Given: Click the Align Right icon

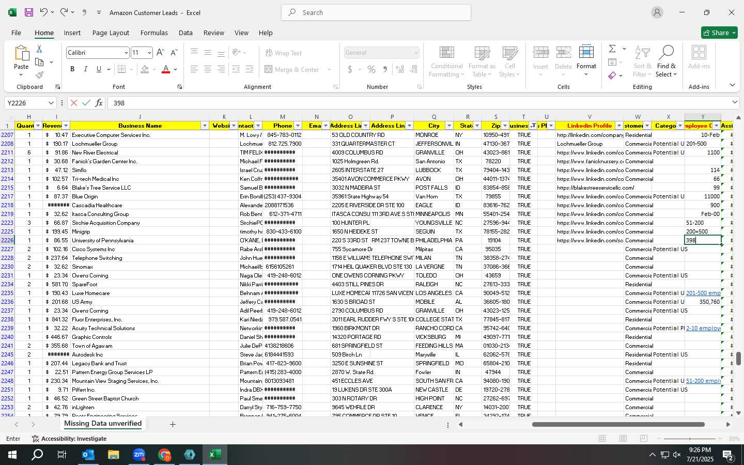Looking at the screenshot, I should tap(221, 69).
